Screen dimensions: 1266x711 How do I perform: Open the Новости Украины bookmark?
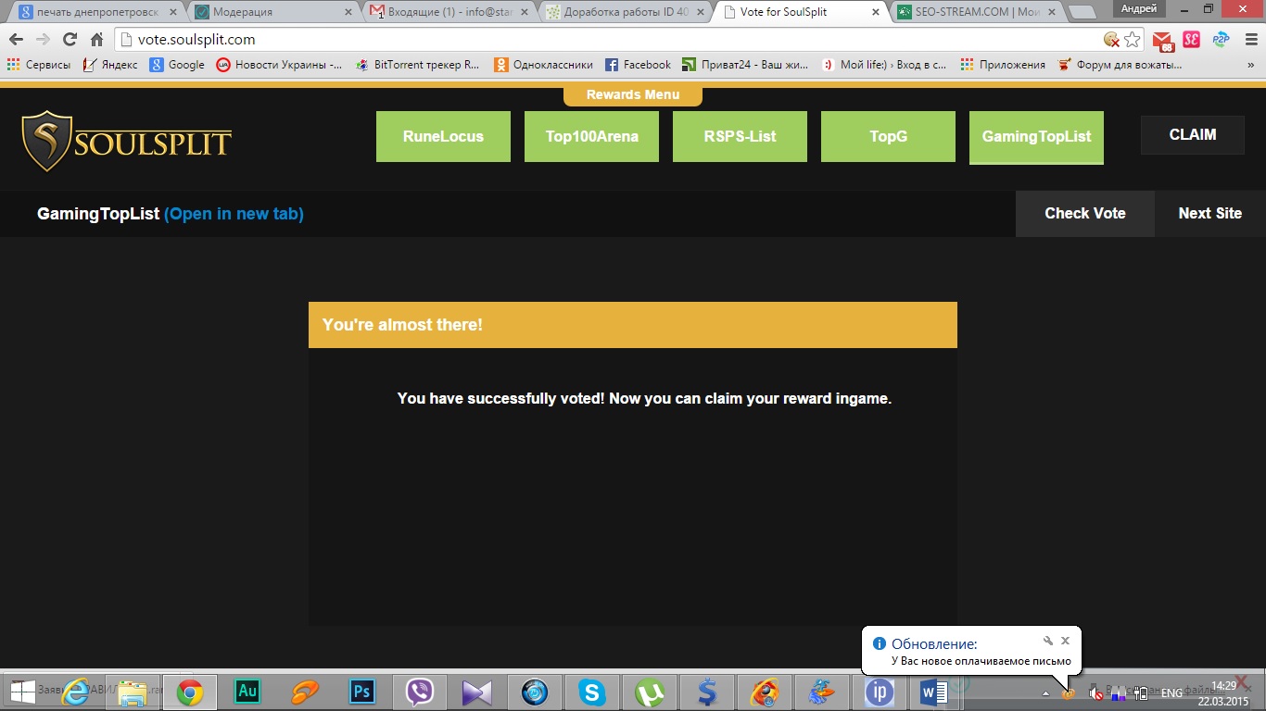point(279,65)
